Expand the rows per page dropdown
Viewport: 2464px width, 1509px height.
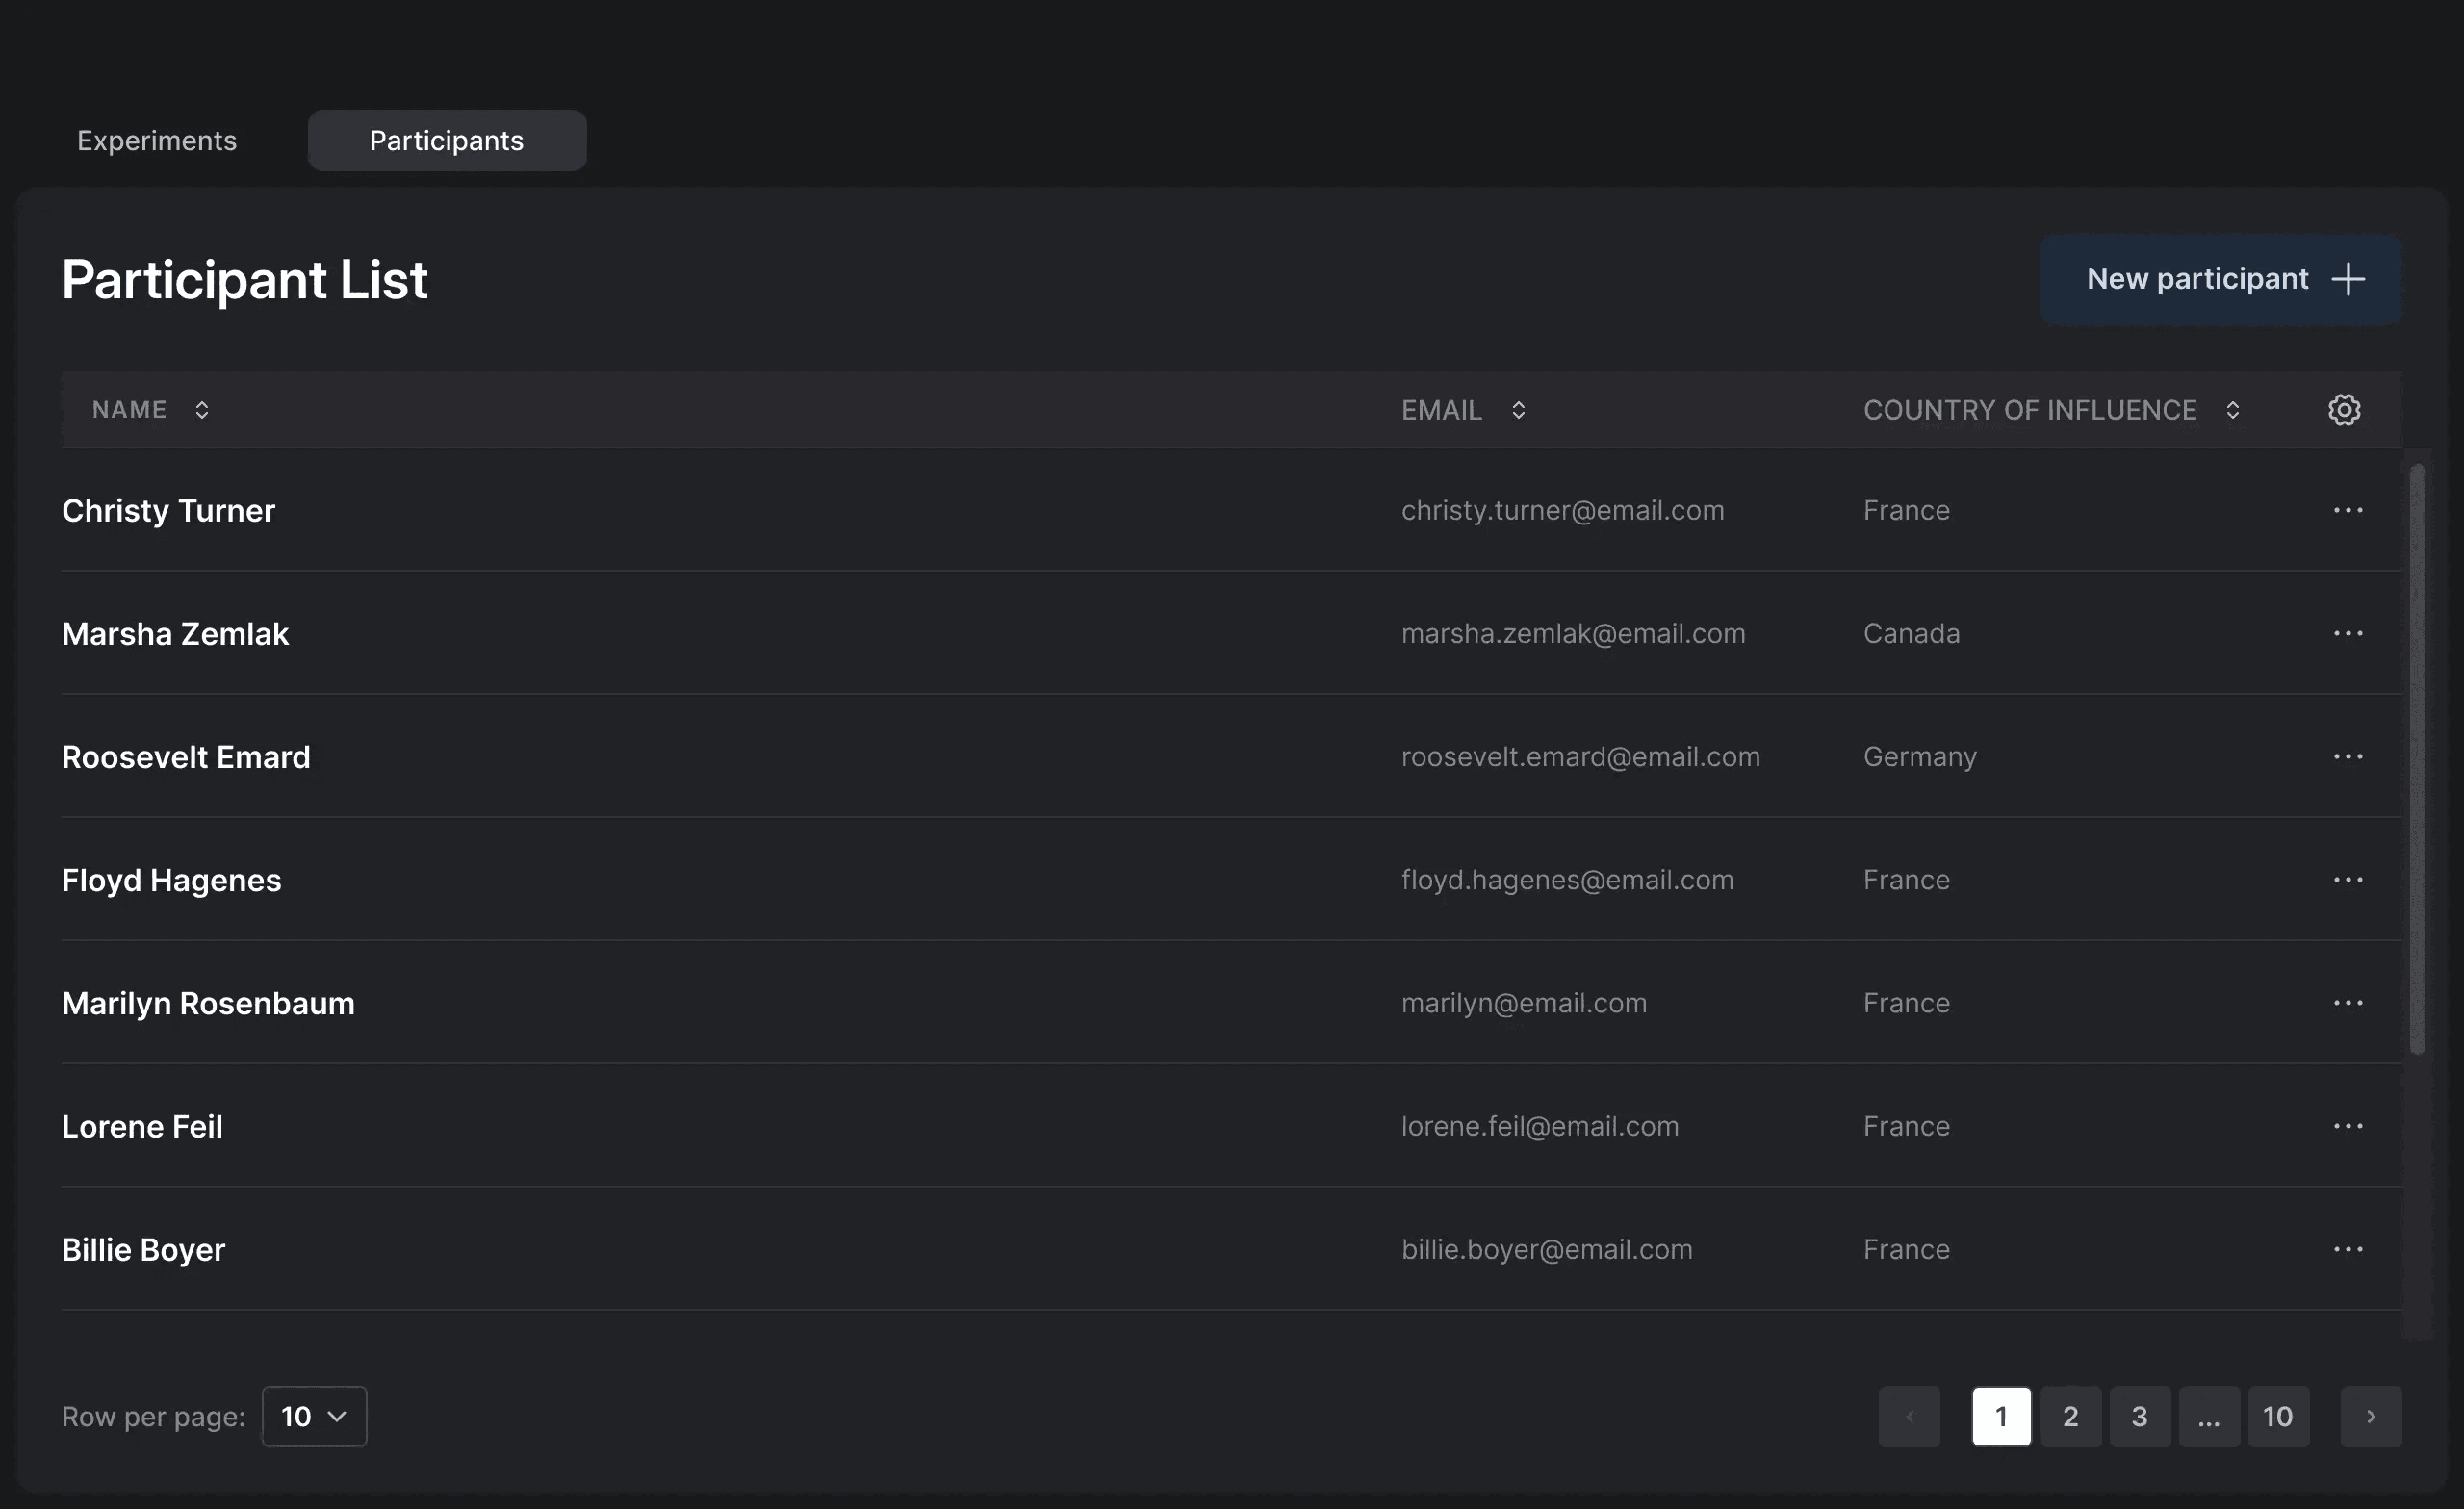314,1416
